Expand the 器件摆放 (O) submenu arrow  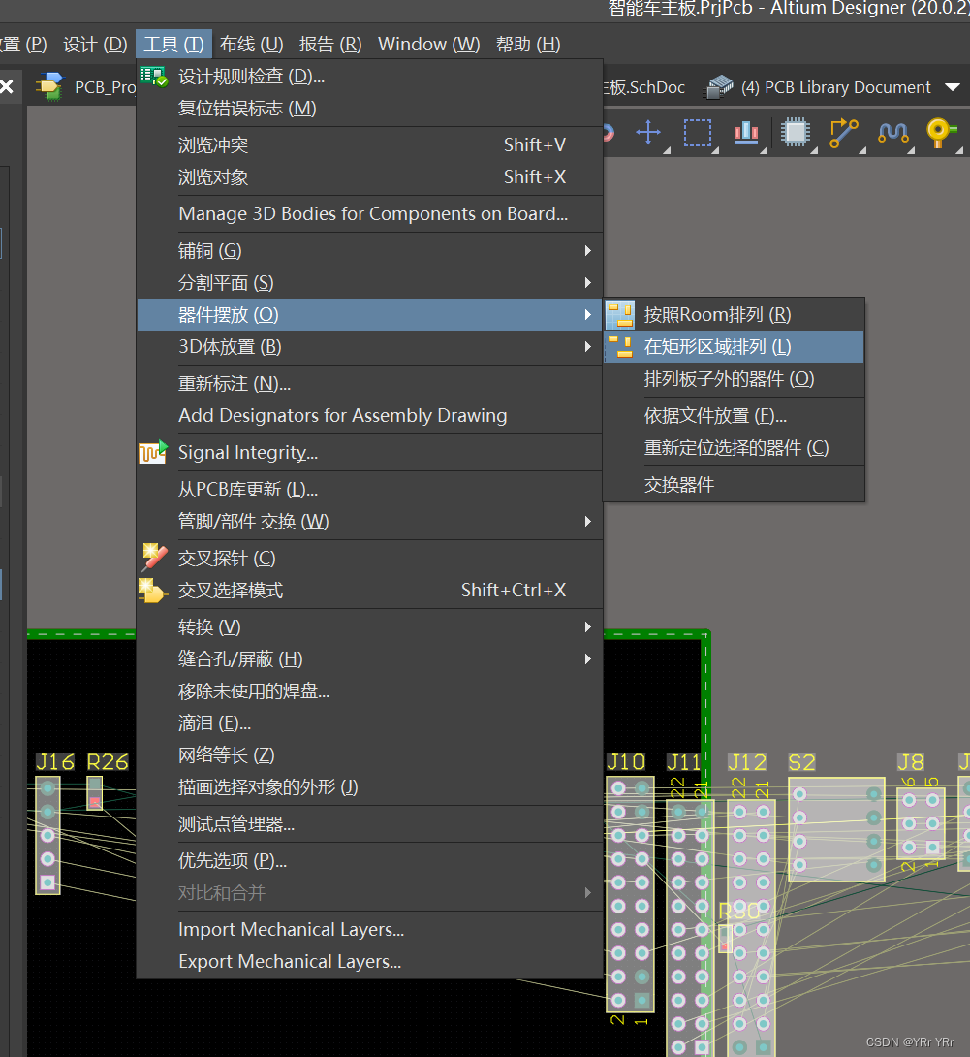pos(588,315)
